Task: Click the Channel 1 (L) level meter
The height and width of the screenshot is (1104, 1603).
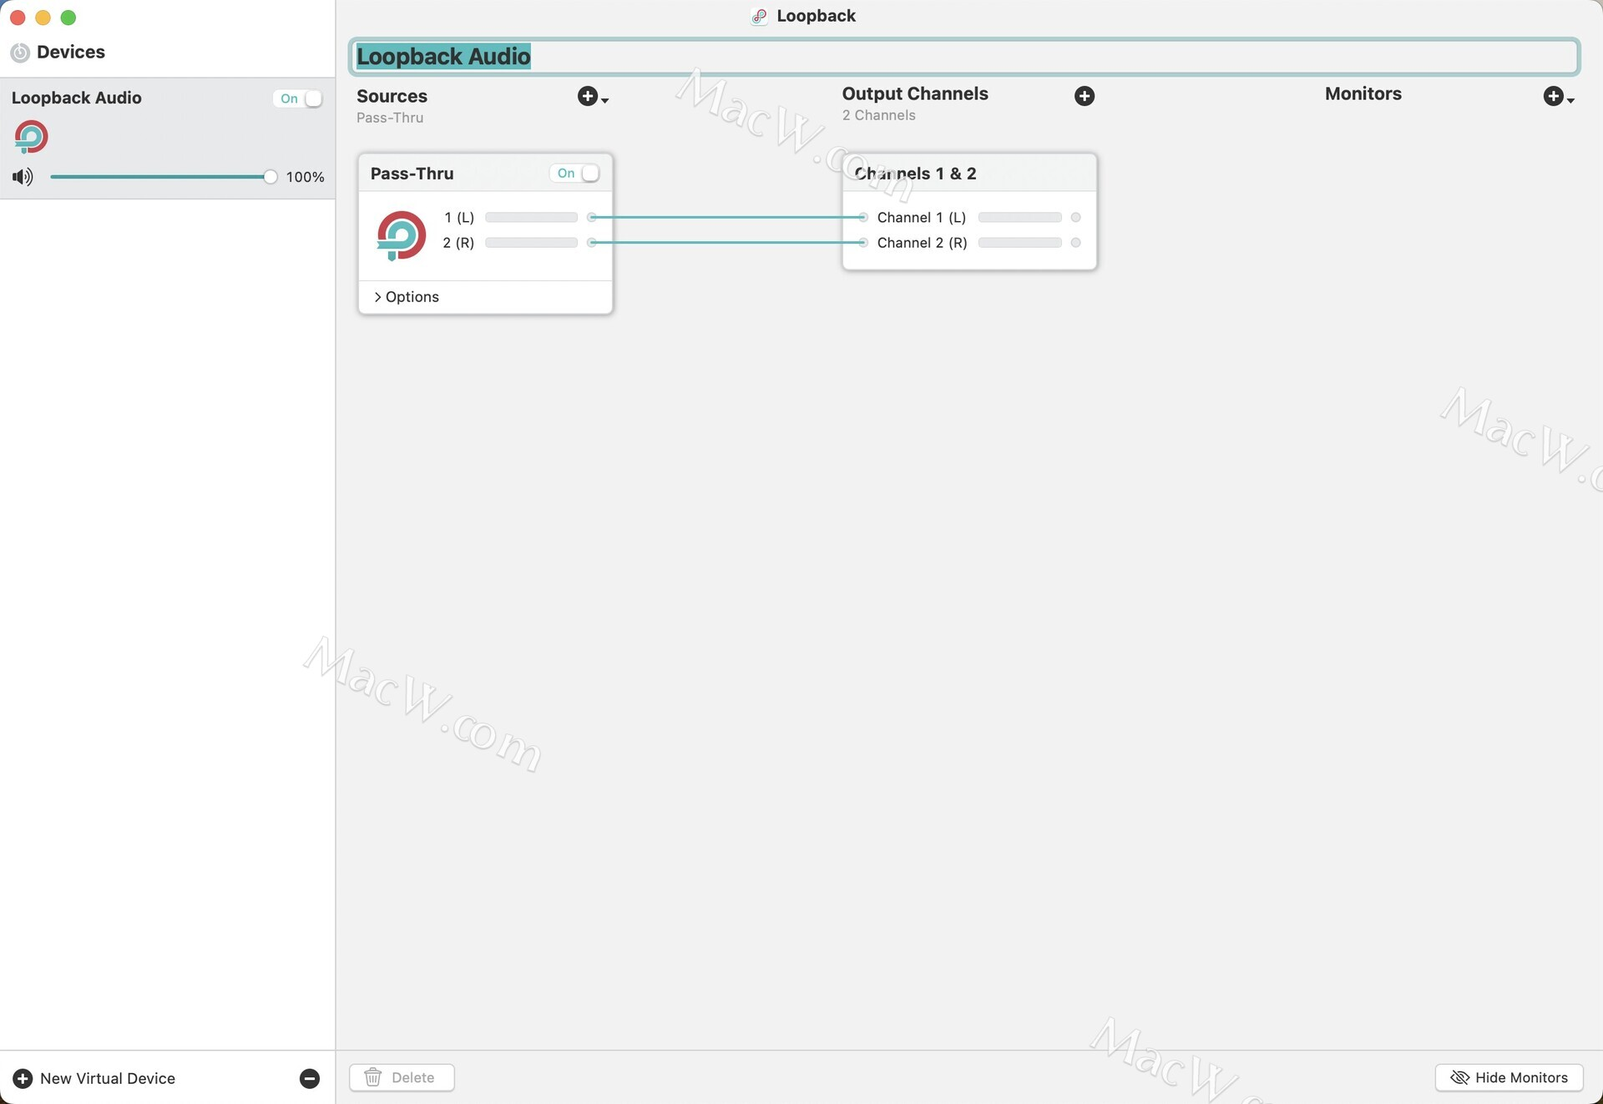Action: (1019, 218)
